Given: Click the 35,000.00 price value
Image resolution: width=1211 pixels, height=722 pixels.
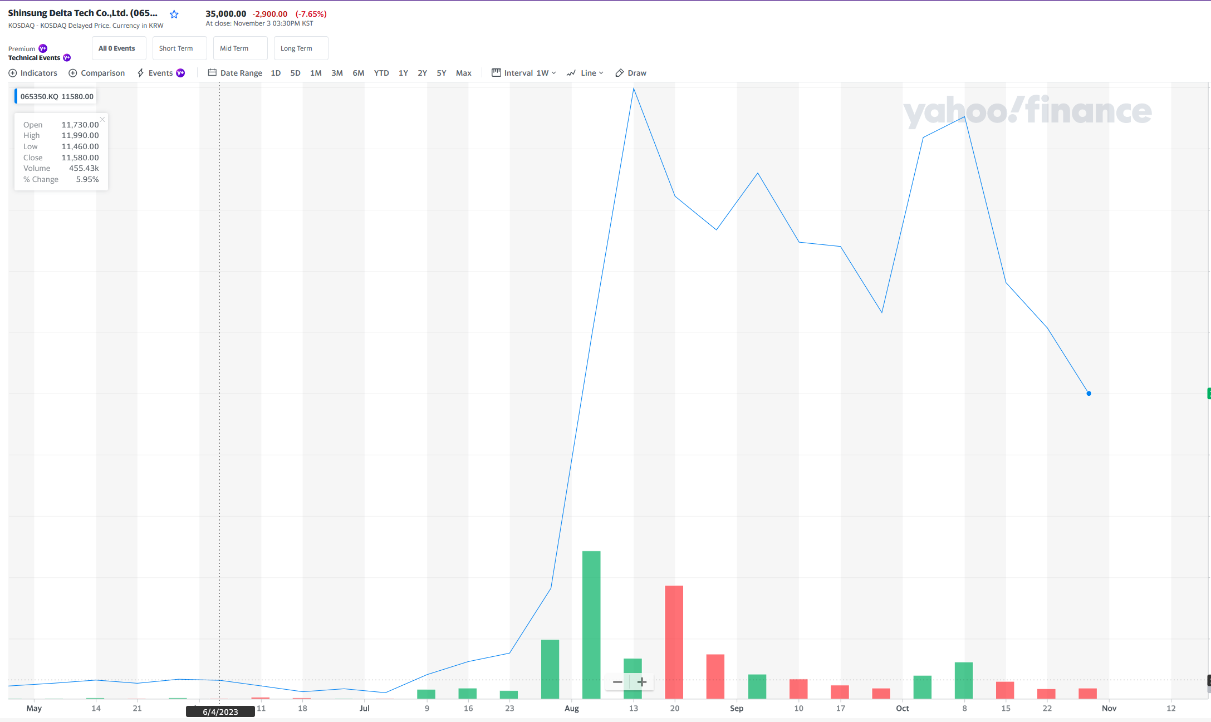Looking at the screenshot, I should [x=225, y=14].
